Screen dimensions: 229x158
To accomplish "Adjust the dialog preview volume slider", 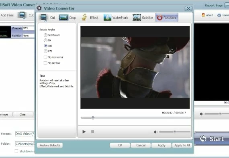I will pyautogui.click(x=175, y=132).
